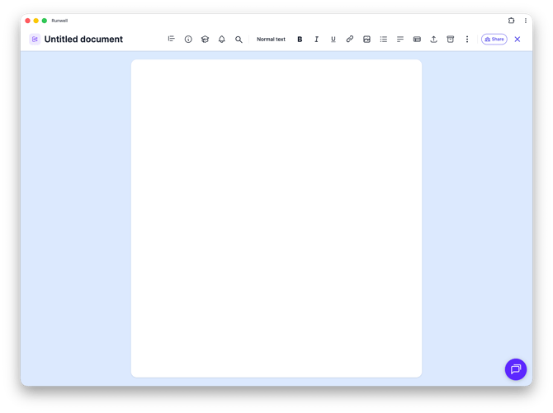Show document info circle icon

(188, 39)
